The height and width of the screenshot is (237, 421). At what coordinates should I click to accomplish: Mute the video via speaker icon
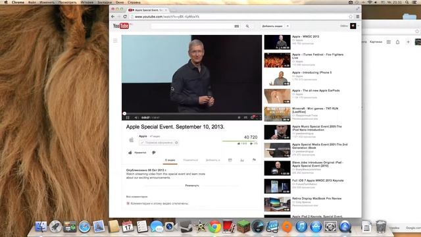pyautogui.click(x=136, y=117)
